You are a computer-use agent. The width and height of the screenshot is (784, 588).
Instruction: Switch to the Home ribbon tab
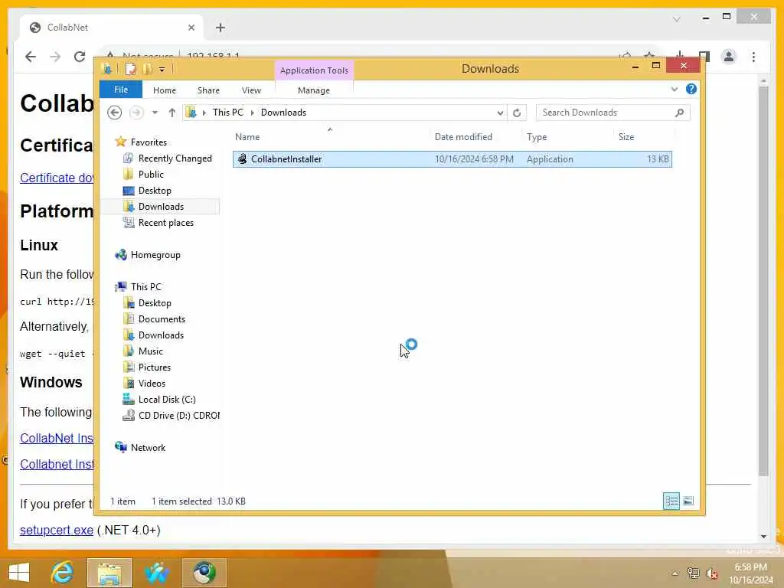(165, 90)
